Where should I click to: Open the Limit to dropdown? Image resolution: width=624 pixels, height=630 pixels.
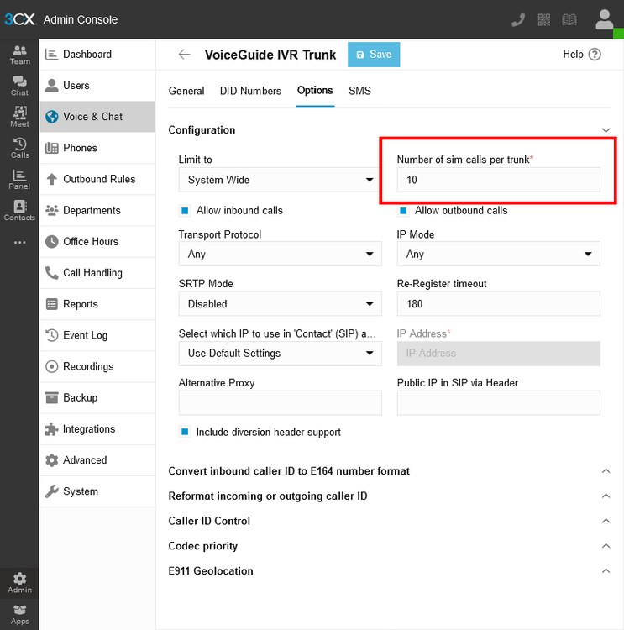(280, 180)
